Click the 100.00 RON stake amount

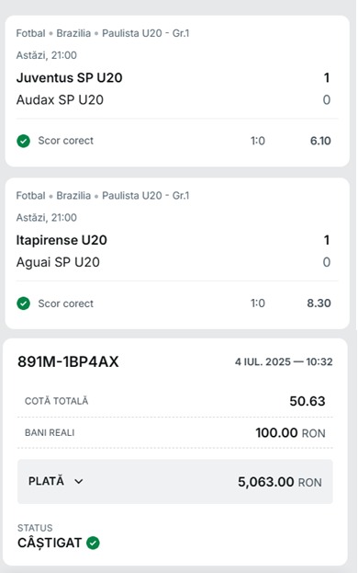coord(290,432)
